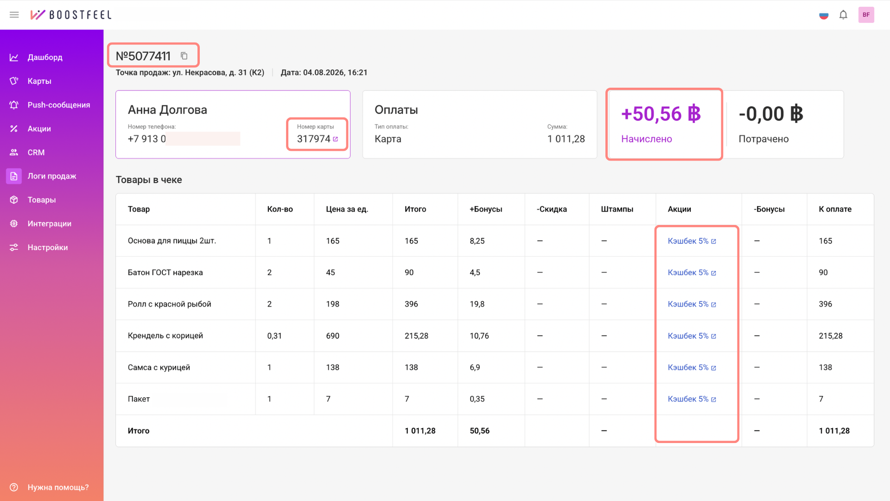Toggle the hamburger menu icon
The width and height of the screenshot is (890, 501).
[14, 15]
